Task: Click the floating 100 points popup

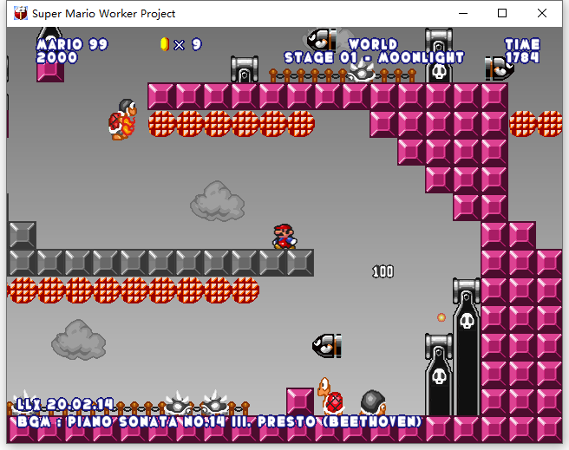Action: coord(383,271)
